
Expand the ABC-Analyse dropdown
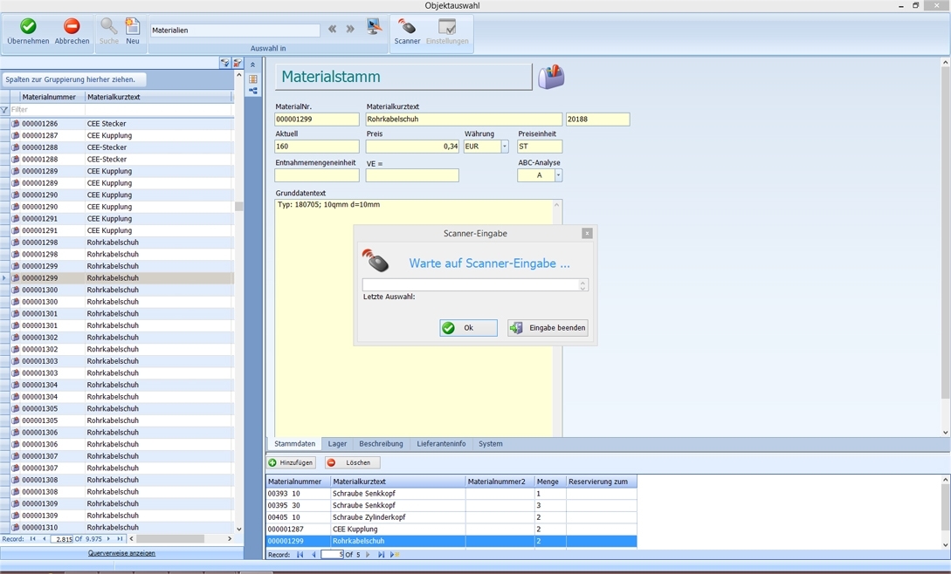click(558, 175)
